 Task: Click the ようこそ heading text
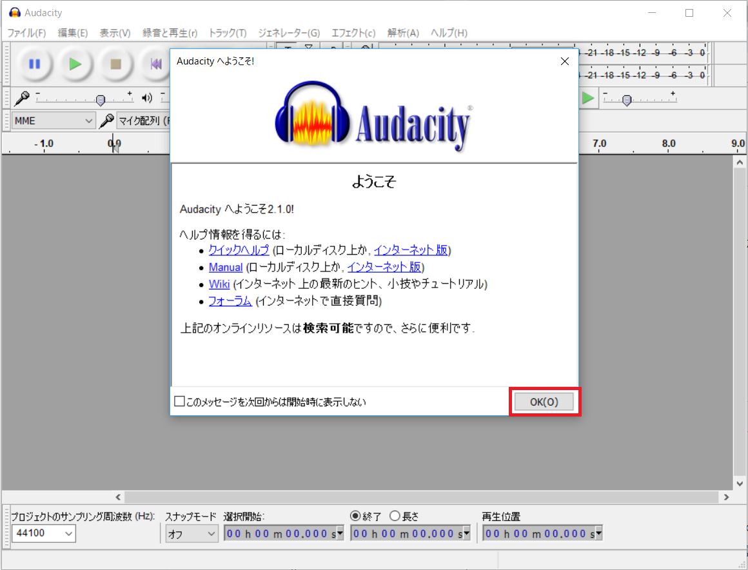pyautogui.click(x=374, y=181)
